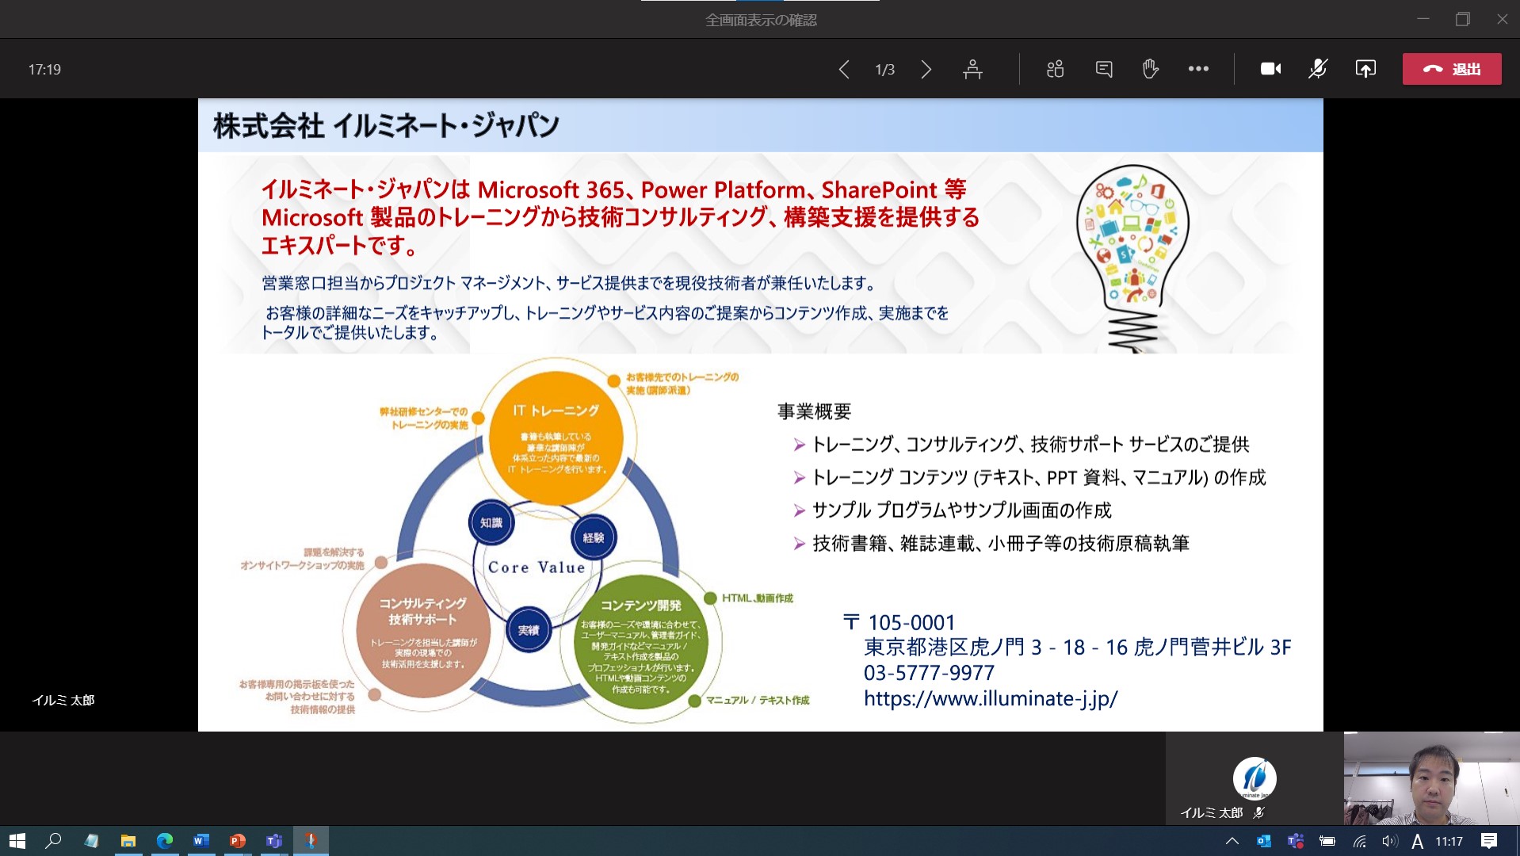Switch to Microsoft Teams taskbar icon
Image resolution: width=1520 pixels, height=856 pixels.
(274, 841)
